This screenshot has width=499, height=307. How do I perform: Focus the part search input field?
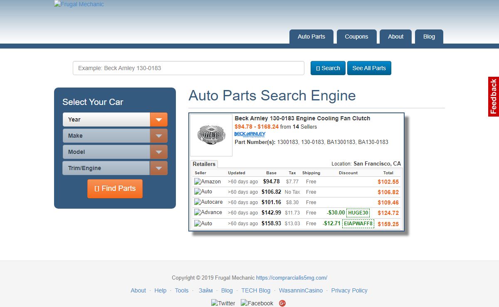188,68
